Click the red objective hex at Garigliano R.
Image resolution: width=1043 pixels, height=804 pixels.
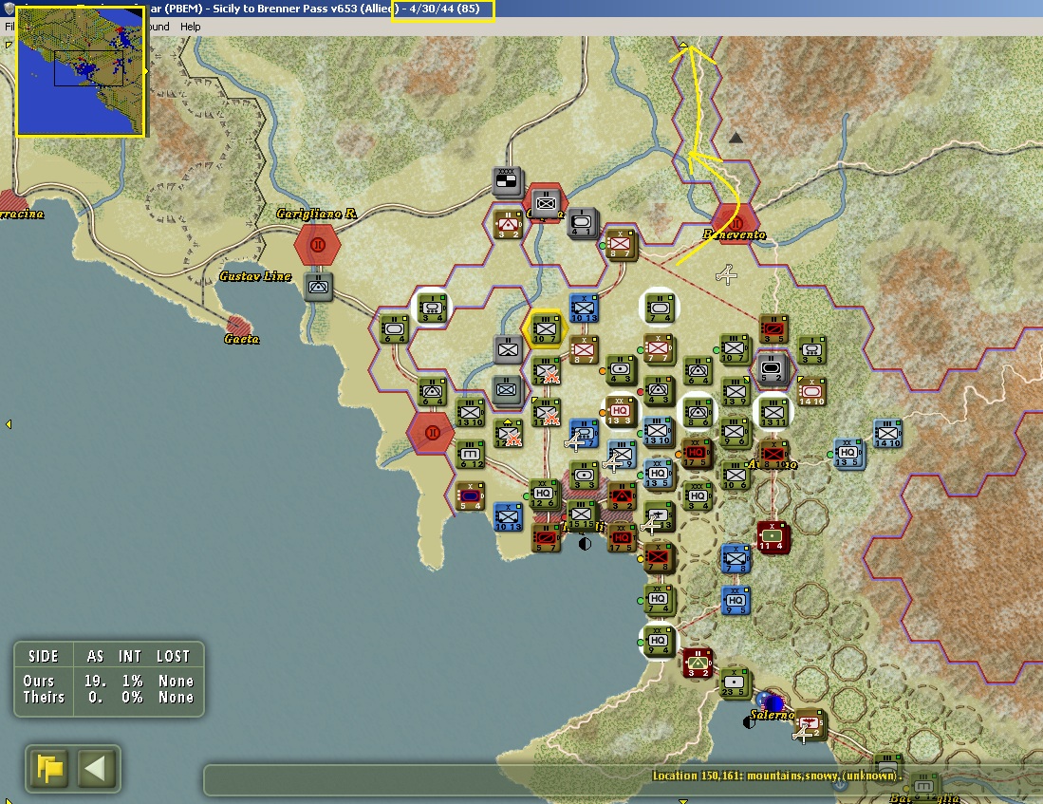coord(318,244)
